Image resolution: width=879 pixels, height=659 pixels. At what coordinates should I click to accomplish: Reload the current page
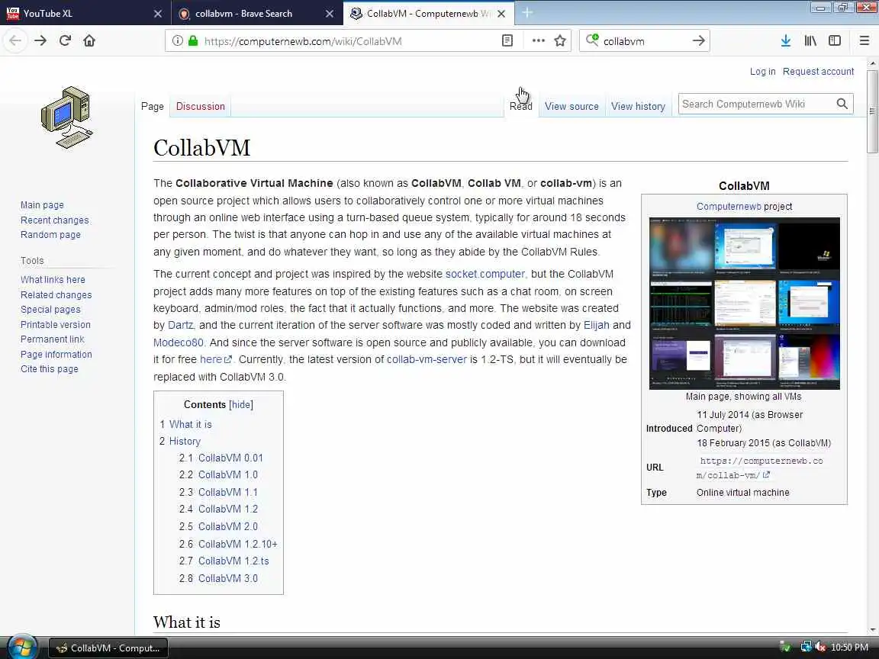(x=65, y=41)
